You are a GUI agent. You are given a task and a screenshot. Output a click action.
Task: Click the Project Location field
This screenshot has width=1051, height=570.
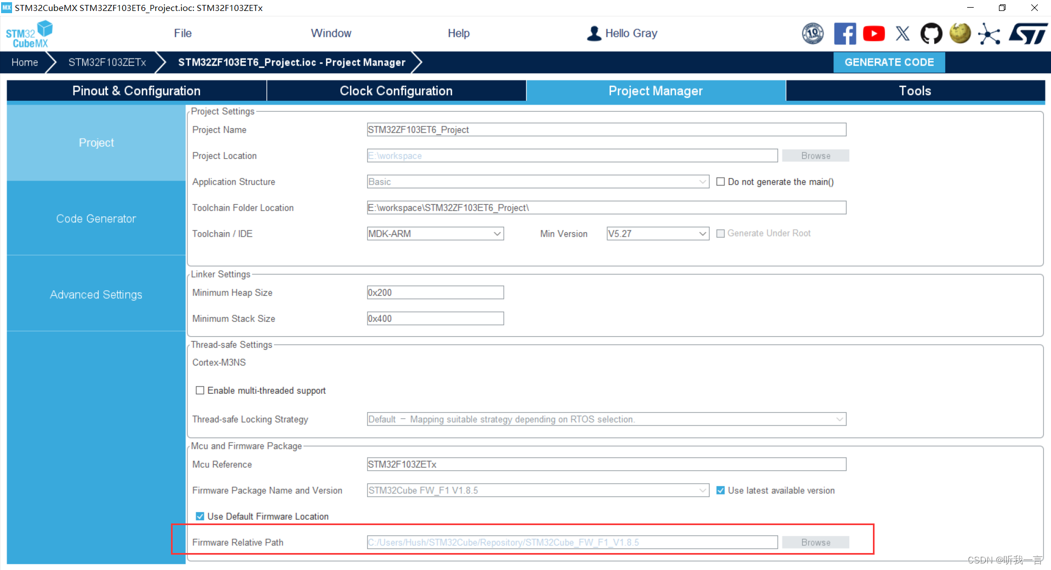coord(572,156)
